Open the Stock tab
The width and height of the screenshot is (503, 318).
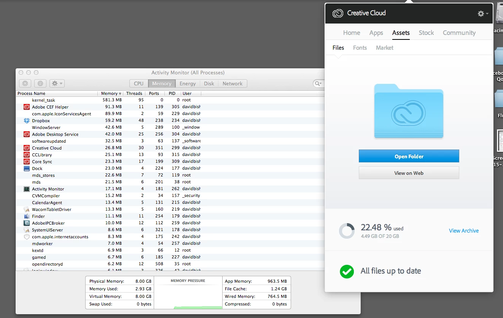pos(426,33)
